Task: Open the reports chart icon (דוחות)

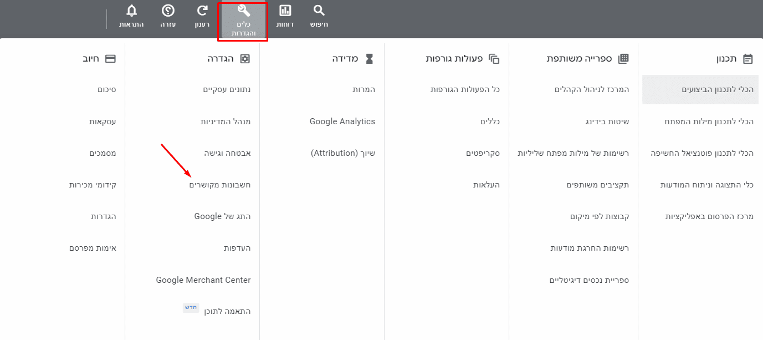Action: 285,11
